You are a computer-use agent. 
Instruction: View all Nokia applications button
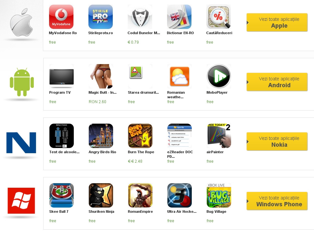click(x=277, y=142)
